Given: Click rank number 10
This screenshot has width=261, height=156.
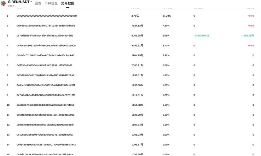Looking at the screenshot, I should tap(8, 105).
